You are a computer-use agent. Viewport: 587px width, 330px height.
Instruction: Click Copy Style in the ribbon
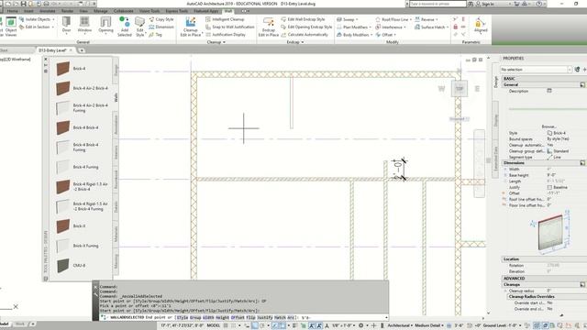161,19
